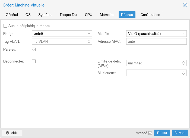
Task: Open the Système tab
Action: point(45,15)
